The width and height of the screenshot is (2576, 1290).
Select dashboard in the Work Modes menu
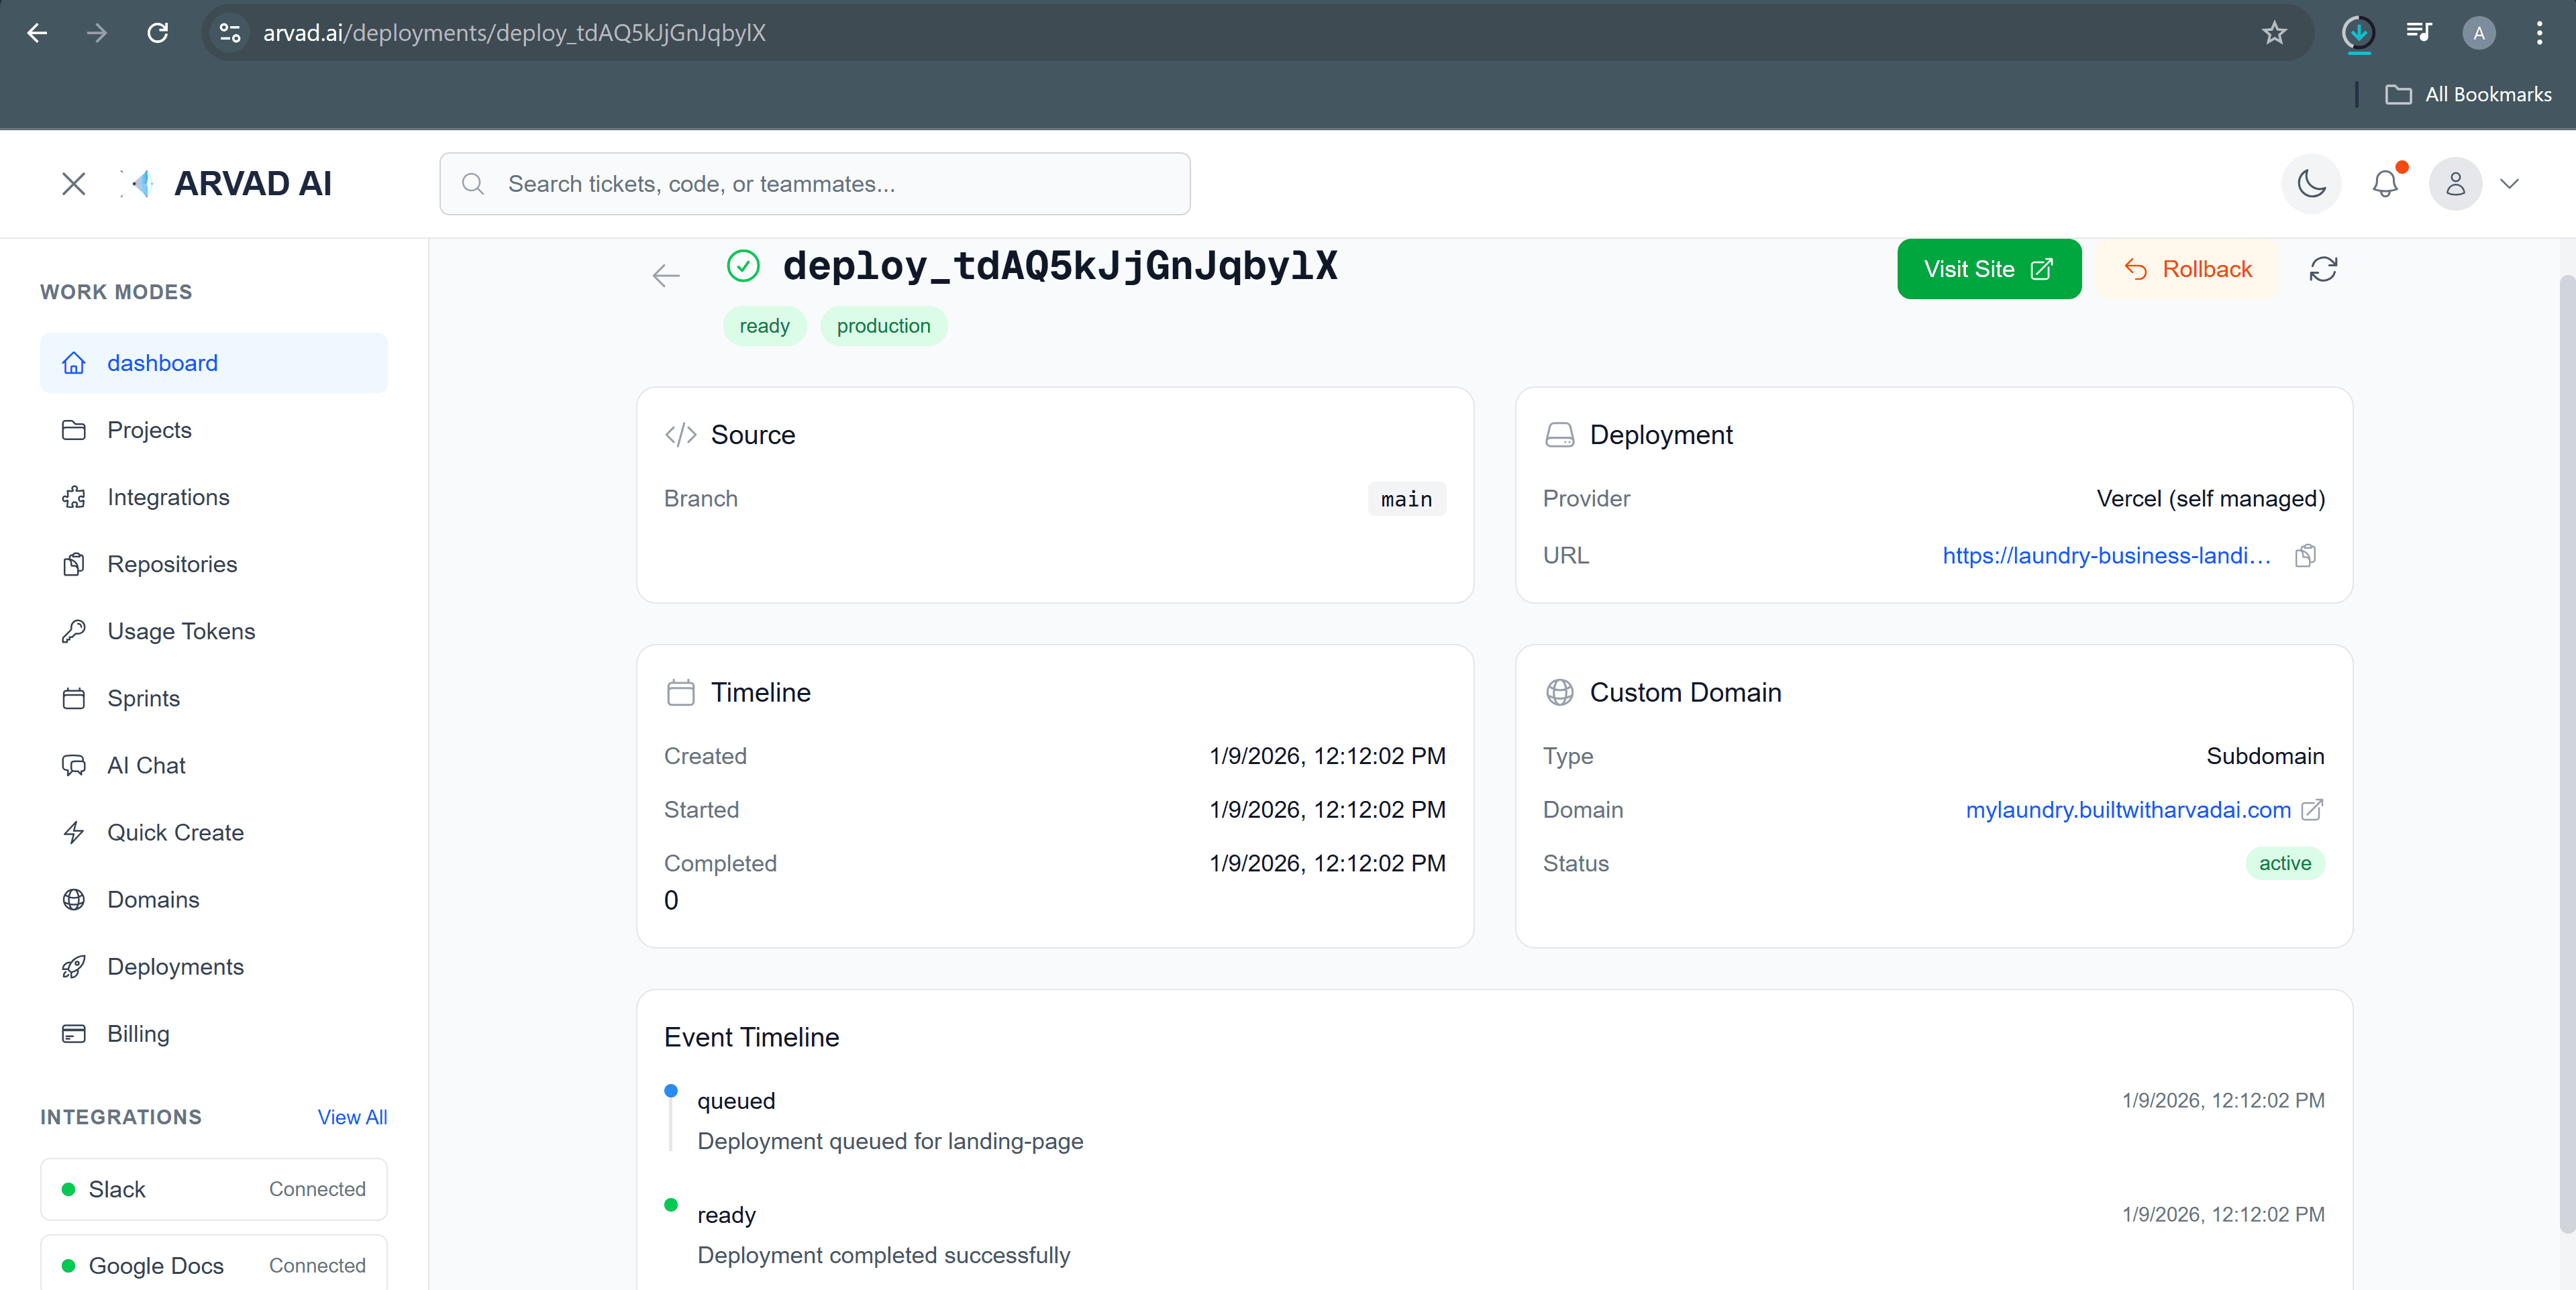click(162, 362)
